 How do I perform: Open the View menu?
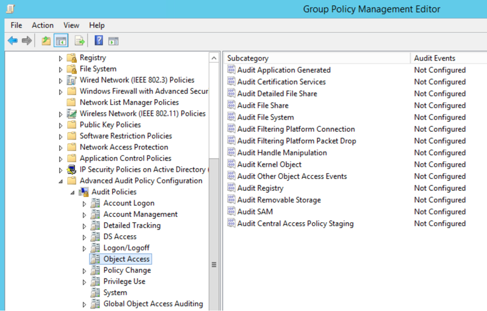coord(71,25)
